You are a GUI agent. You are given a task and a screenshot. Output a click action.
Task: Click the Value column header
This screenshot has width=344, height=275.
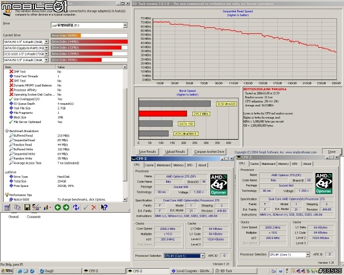coord(89,67)
